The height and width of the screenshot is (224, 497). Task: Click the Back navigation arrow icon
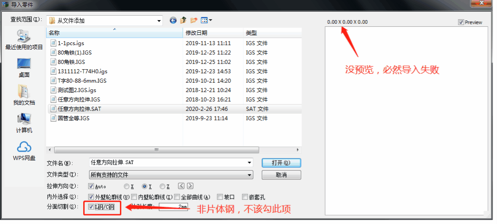pyautogui.click(x=173, y=21)
